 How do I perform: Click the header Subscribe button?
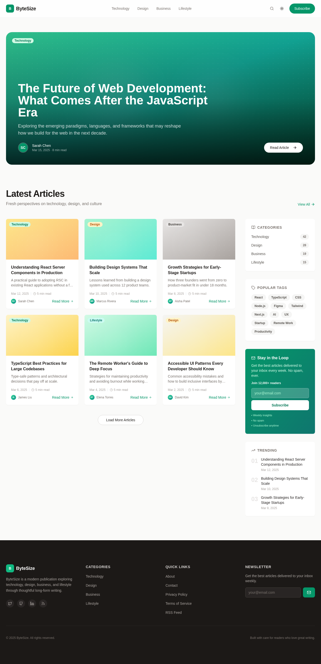302,9
